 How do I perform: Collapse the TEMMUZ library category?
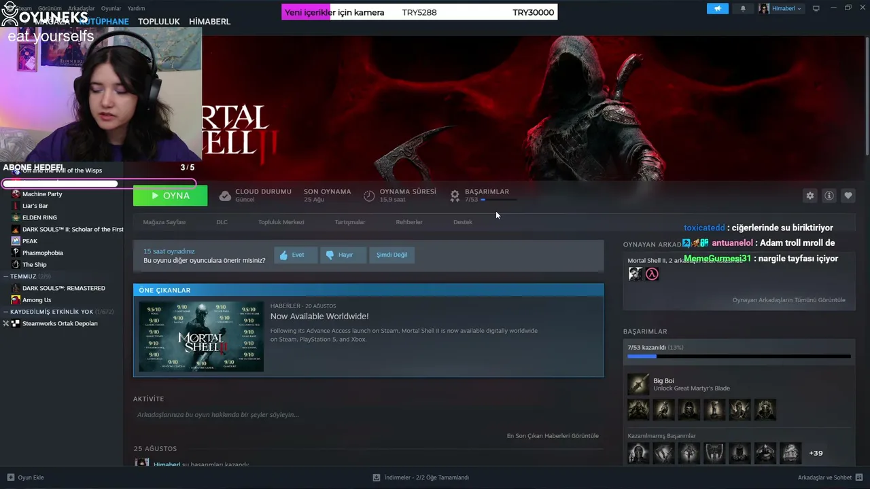(5, 276)
